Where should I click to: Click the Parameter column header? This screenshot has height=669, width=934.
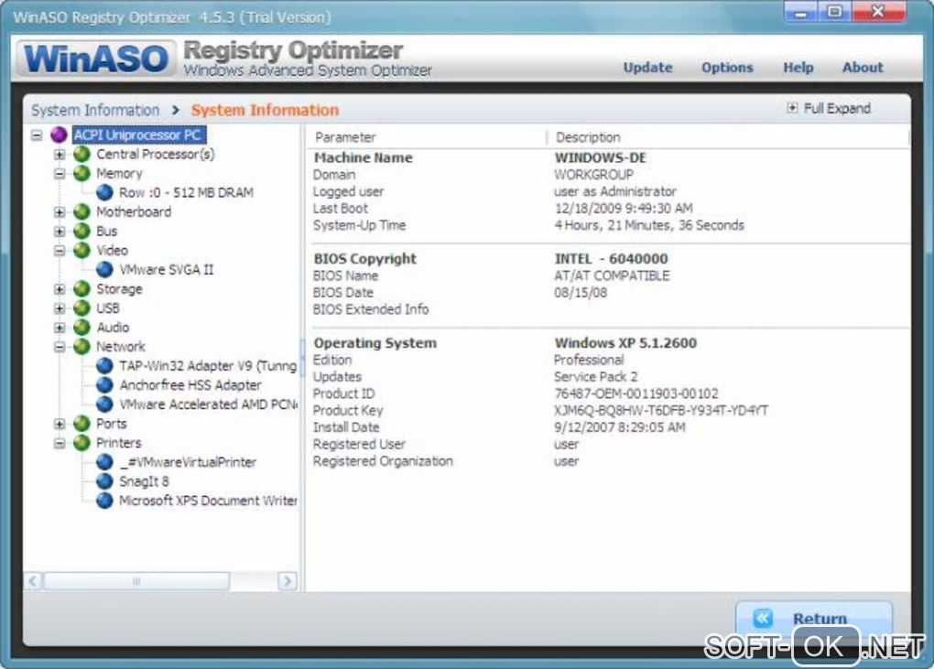pos(425,137)
